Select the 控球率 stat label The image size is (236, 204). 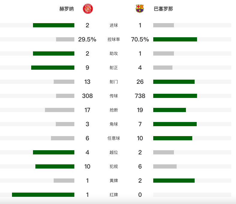click(114, 39)
